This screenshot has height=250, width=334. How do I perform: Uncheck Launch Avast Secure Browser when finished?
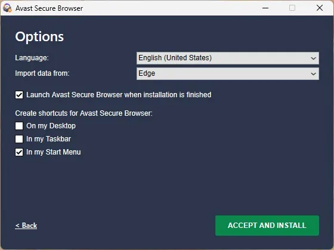coord(19,95)
